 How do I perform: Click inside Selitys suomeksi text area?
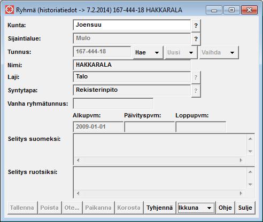click(160, 145)
